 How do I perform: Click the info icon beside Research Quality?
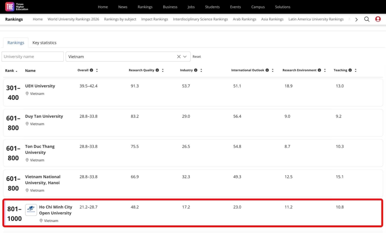pyautogui.click(x=157, y=70)
